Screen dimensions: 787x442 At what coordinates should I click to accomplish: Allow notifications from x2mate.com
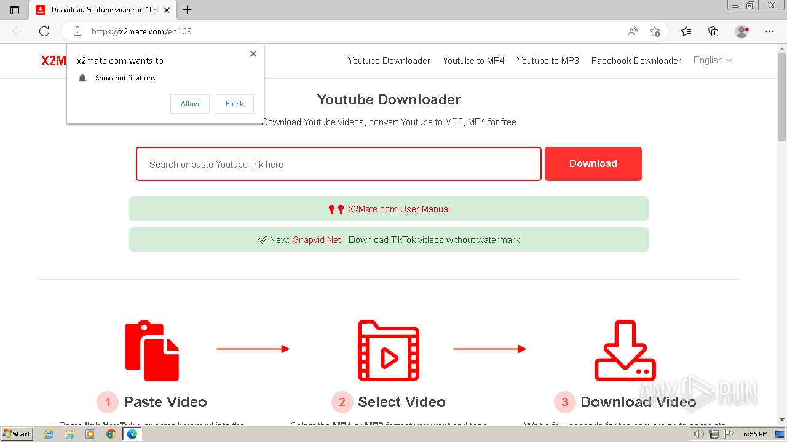[190, 104]
